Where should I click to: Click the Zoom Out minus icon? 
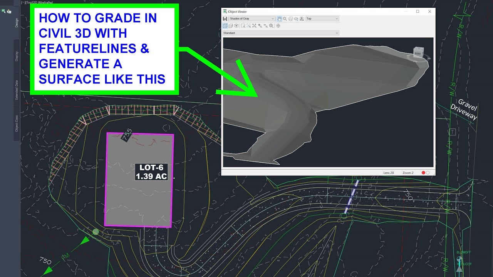[x=265, y=26]
